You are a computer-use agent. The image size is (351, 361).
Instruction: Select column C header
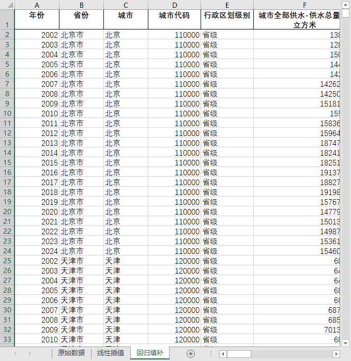(126, 5)
